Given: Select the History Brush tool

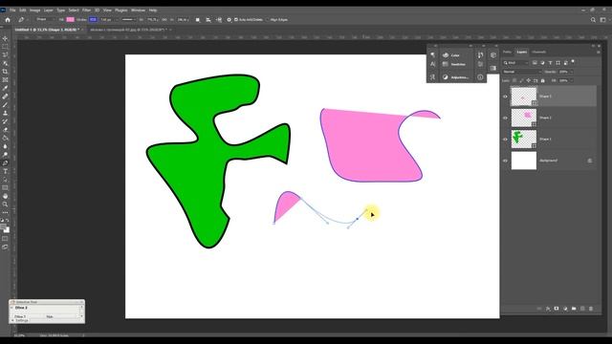Looking at the screenshot, I should click(5, 121).
